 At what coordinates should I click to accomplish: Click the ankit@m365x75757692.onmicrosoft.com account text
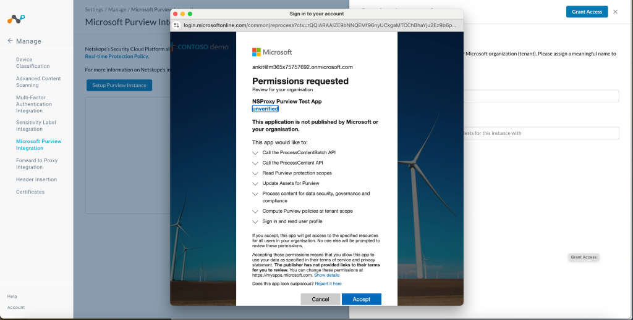pos(302,67)
